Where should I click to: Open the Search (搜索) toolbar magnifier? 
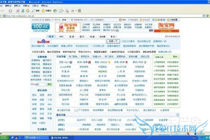pos(35,11)
